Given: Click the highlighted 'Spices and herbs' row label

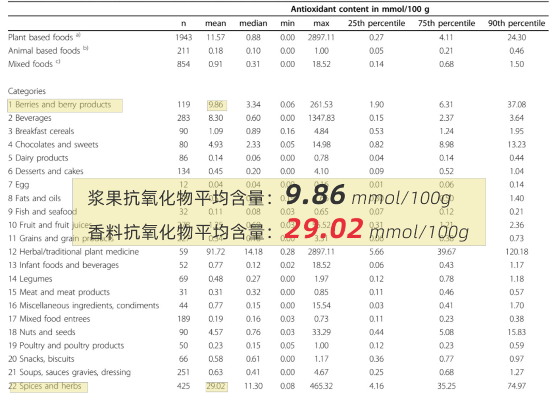Looking at the screenshot, I should [x=48, y=386].
